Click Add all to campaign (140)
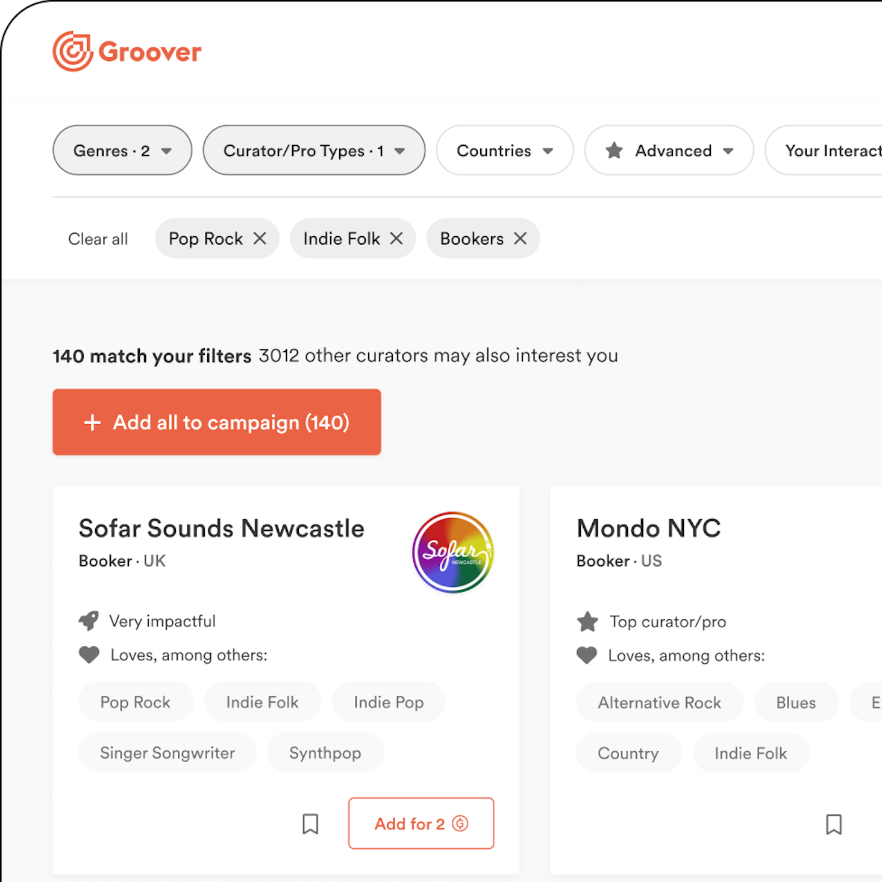The width and height of the screenshot is (882, 882). 217,422
